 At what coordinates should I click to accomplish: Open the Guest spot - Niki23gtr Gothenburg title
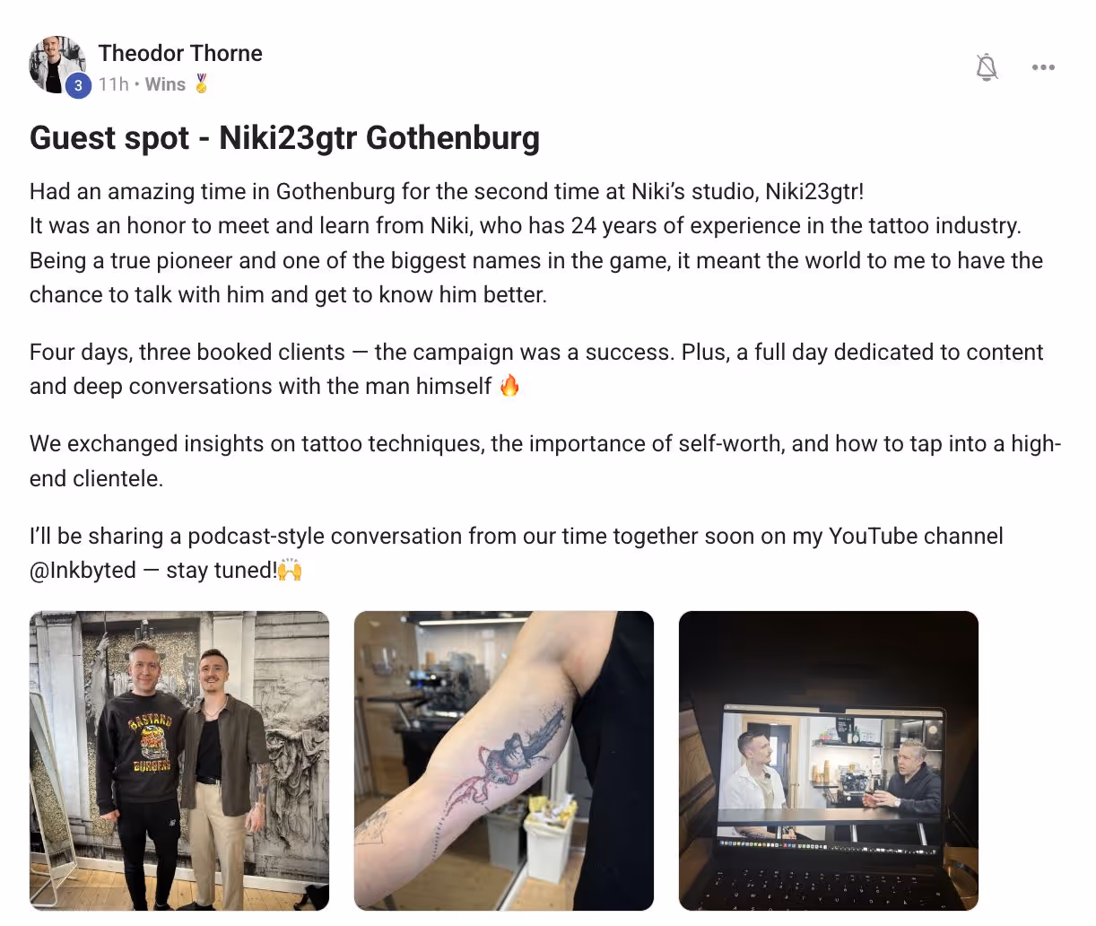(x=284, y=138)
